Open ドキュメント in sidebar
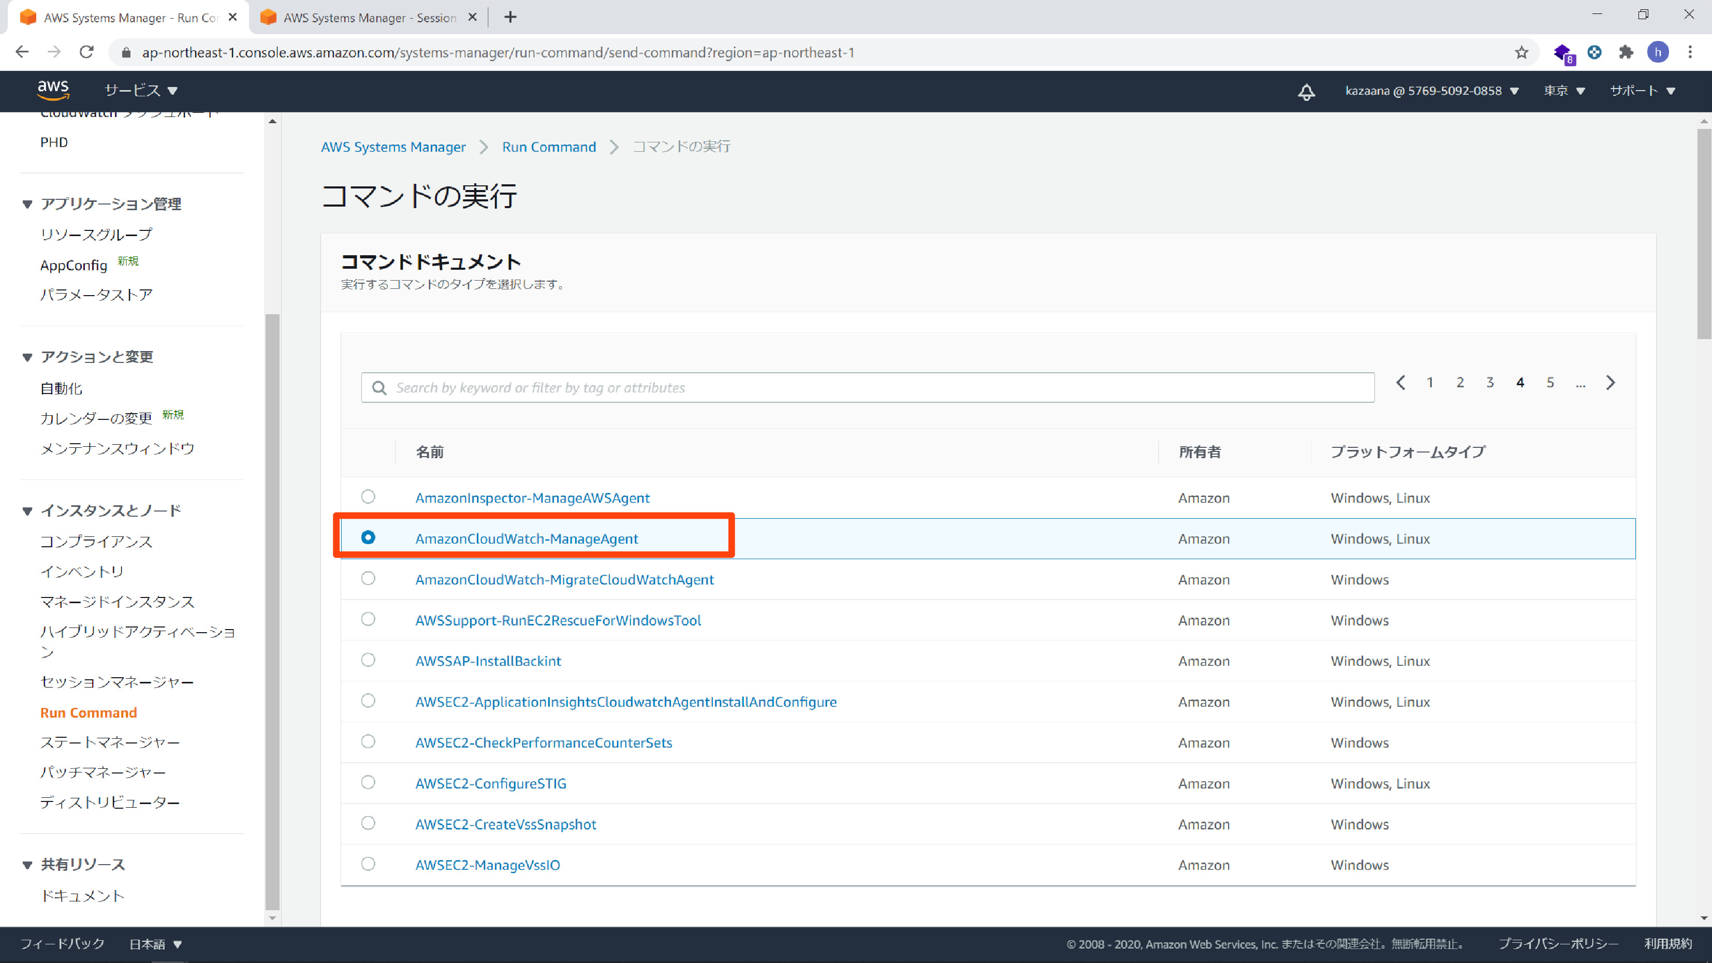The image size is (1712, 963). [x=82, y=897]
